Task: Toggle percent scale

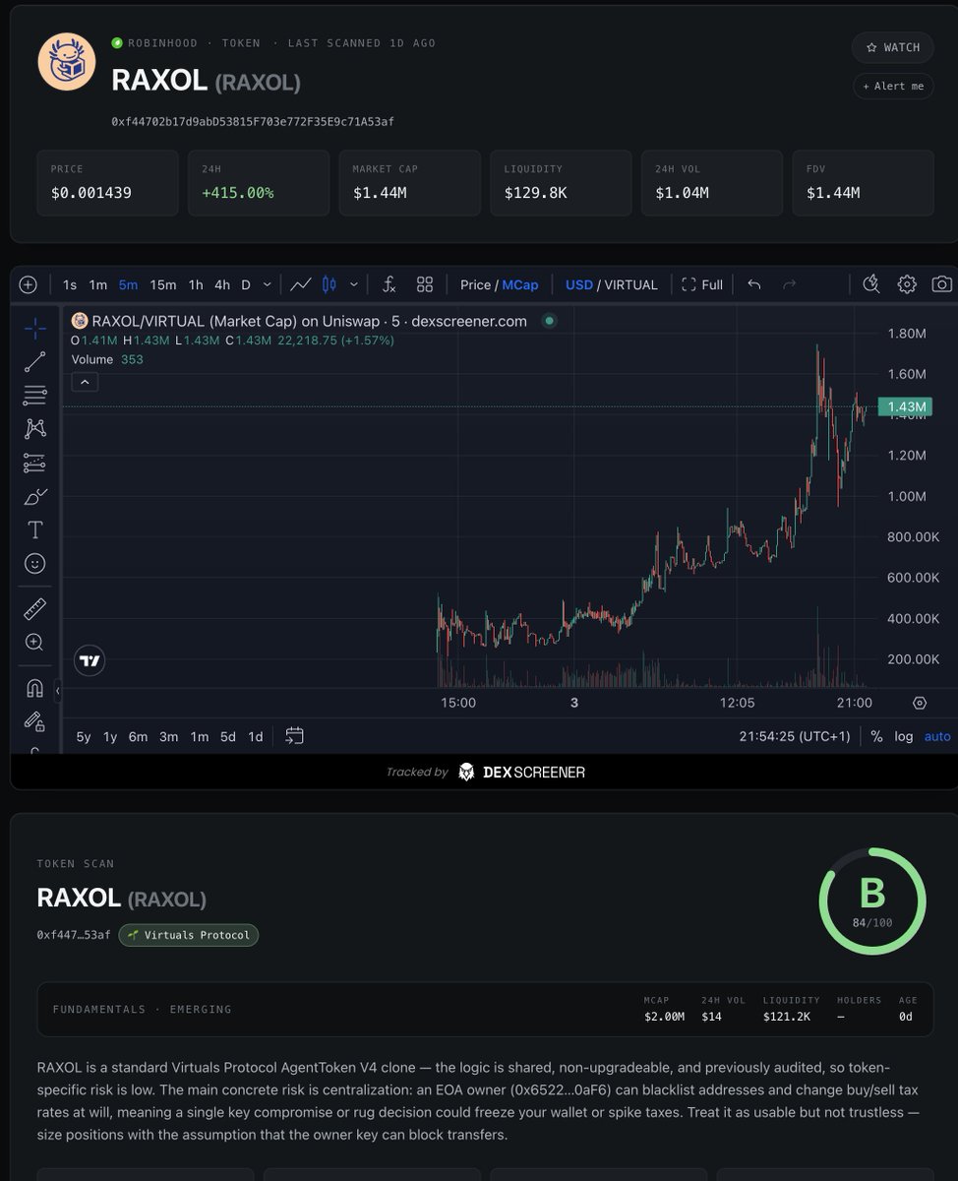Action: [x=876, y=736]
